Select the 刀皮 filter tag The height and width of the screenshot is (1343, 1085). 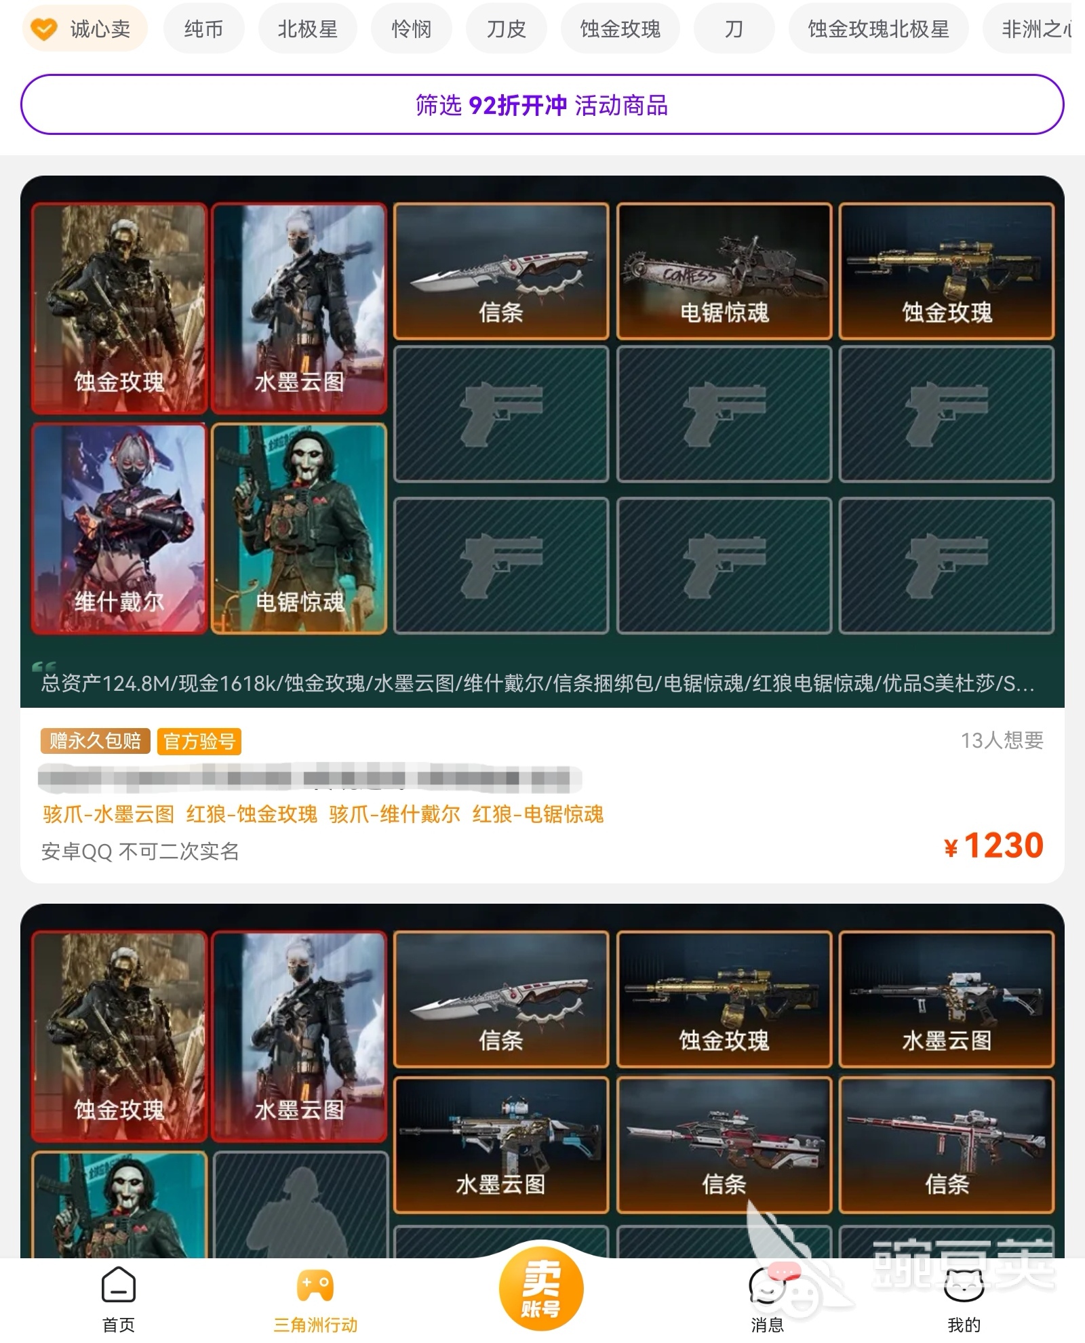507,29
